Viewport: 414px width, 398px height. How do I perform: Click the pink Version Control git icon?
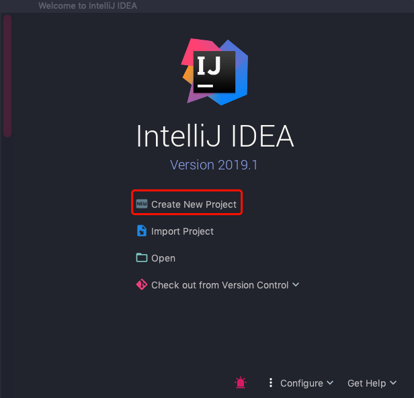coord(142,284)
